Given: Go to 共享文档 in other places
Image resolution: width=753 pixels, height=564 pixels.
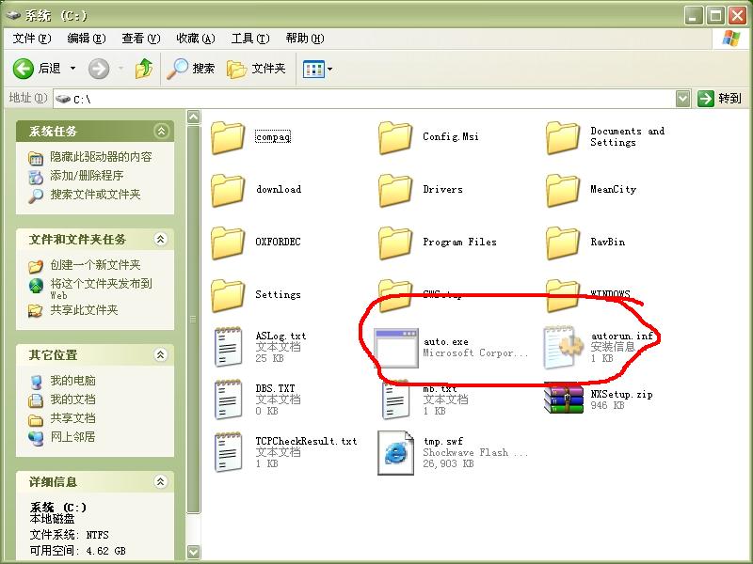Looking at the screenshot, I should [x=72, y=417].
